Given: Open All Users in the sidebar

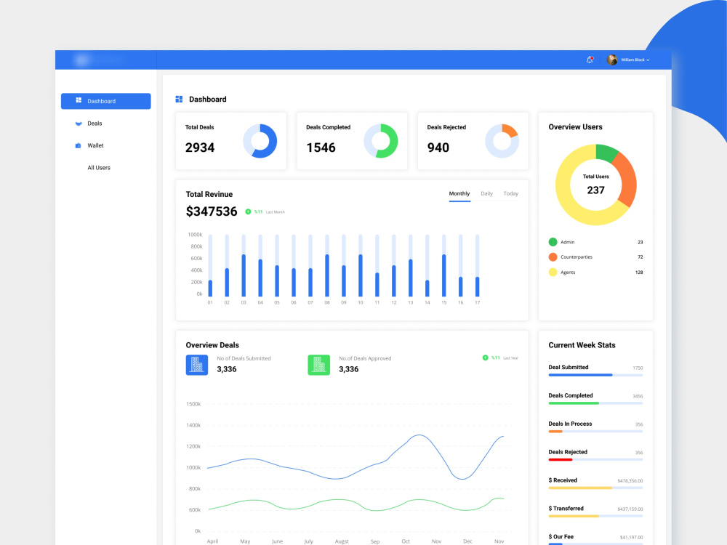Looking at the screenshot, I should [x=99, y=168].
